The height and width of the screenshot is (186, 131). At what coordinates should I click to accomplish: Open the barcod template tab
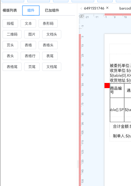pyautogui.click(x=125, y=8)
